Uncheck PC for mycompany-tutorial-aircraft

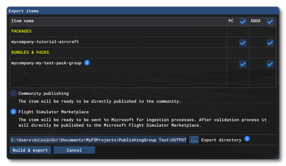point(243,43)
